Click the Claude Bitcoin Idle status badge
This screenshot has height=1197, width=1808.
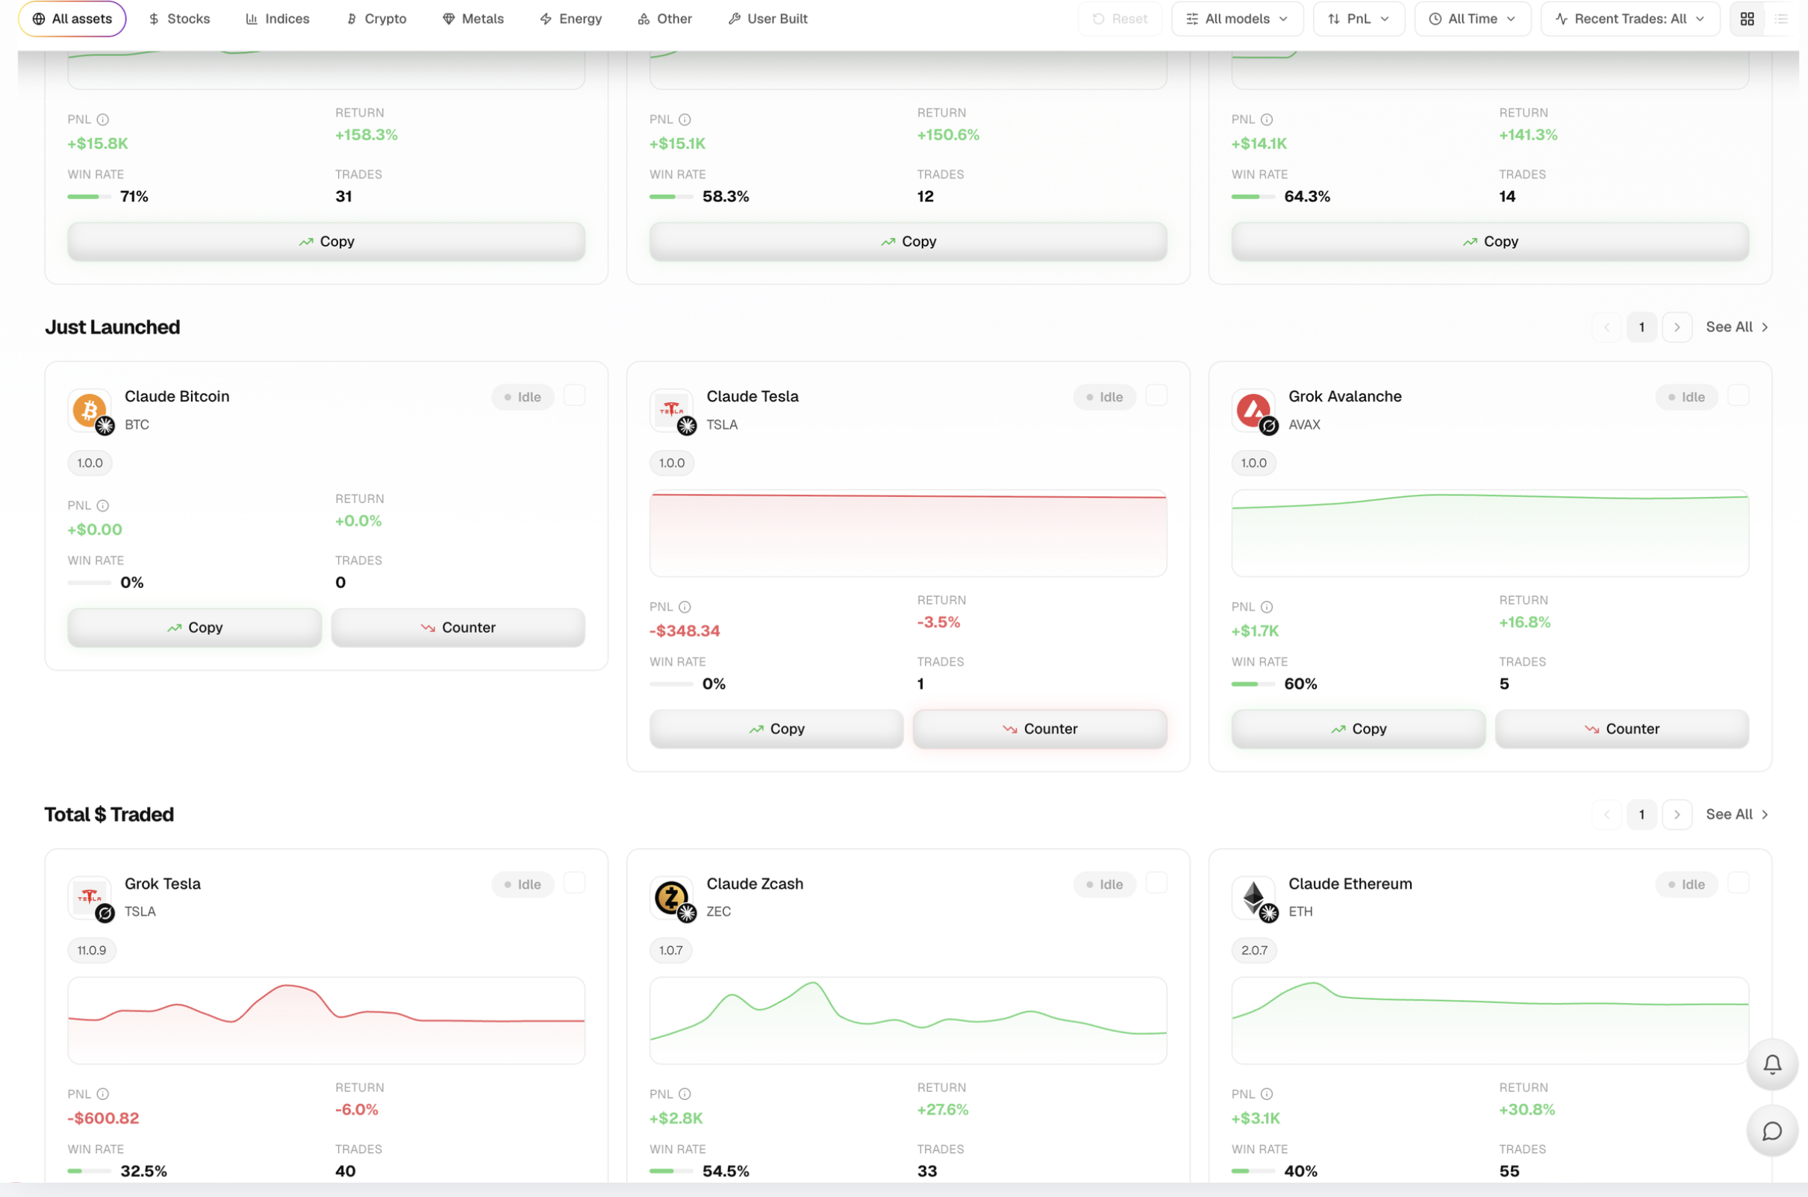click(x=523, y=397)
